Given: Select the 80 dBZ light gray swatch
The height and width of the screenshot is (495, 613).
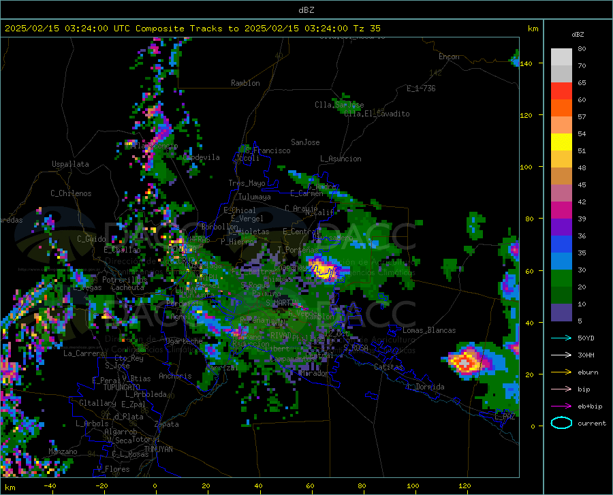Looking at the screenshot, I should click(561, 57).
